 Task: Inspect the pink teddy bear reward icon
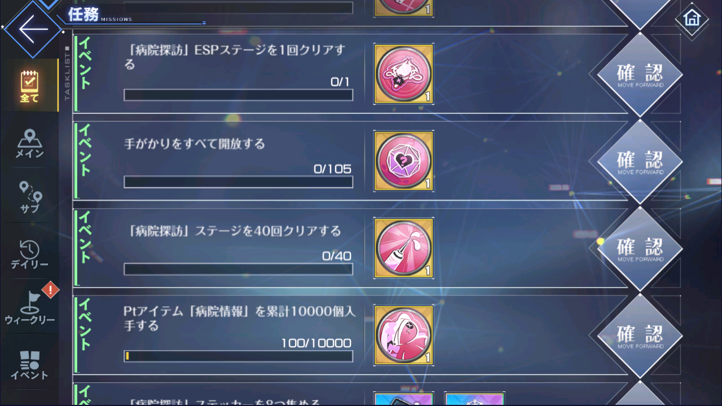click(x=403, y=335)
